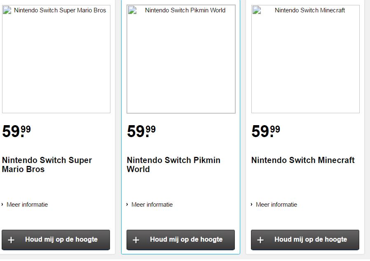Open the Meer informatie link under Super Mario Bros
Viewport: 370px width, 261px height.
[x=28, y=204]
